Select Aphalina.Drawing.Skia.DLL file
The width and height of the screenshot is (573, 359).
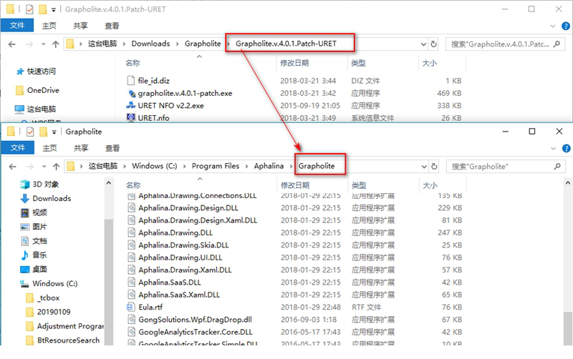click(x=183, y=245)
